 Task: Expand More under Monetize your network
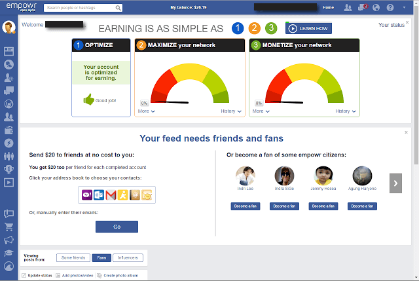[x=261, y=111]
